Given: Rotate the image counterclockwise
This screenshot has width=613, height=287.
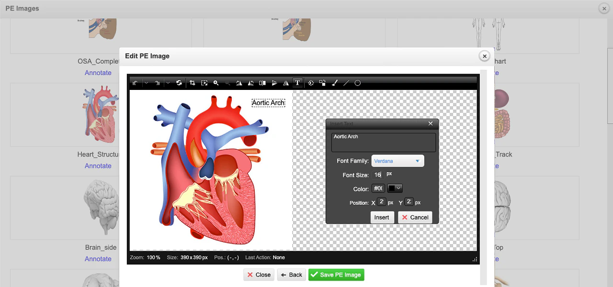Looking at the screenshot, I should tap(250, 83).
